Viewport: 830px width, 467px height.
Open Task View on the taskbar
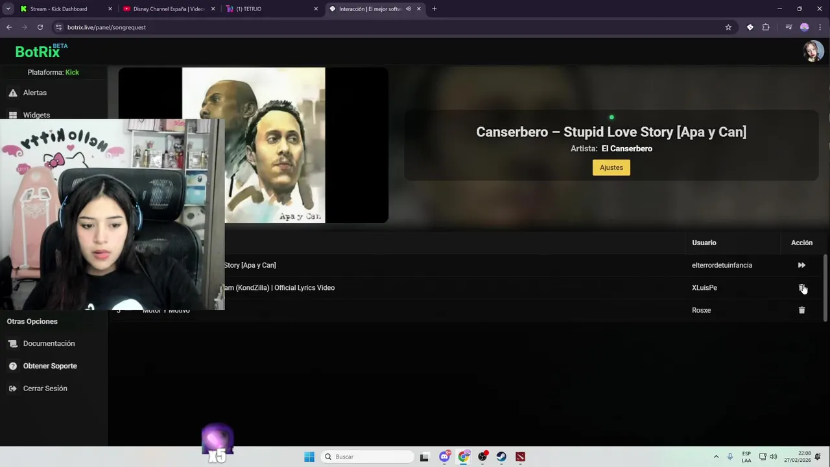(424, 457)
